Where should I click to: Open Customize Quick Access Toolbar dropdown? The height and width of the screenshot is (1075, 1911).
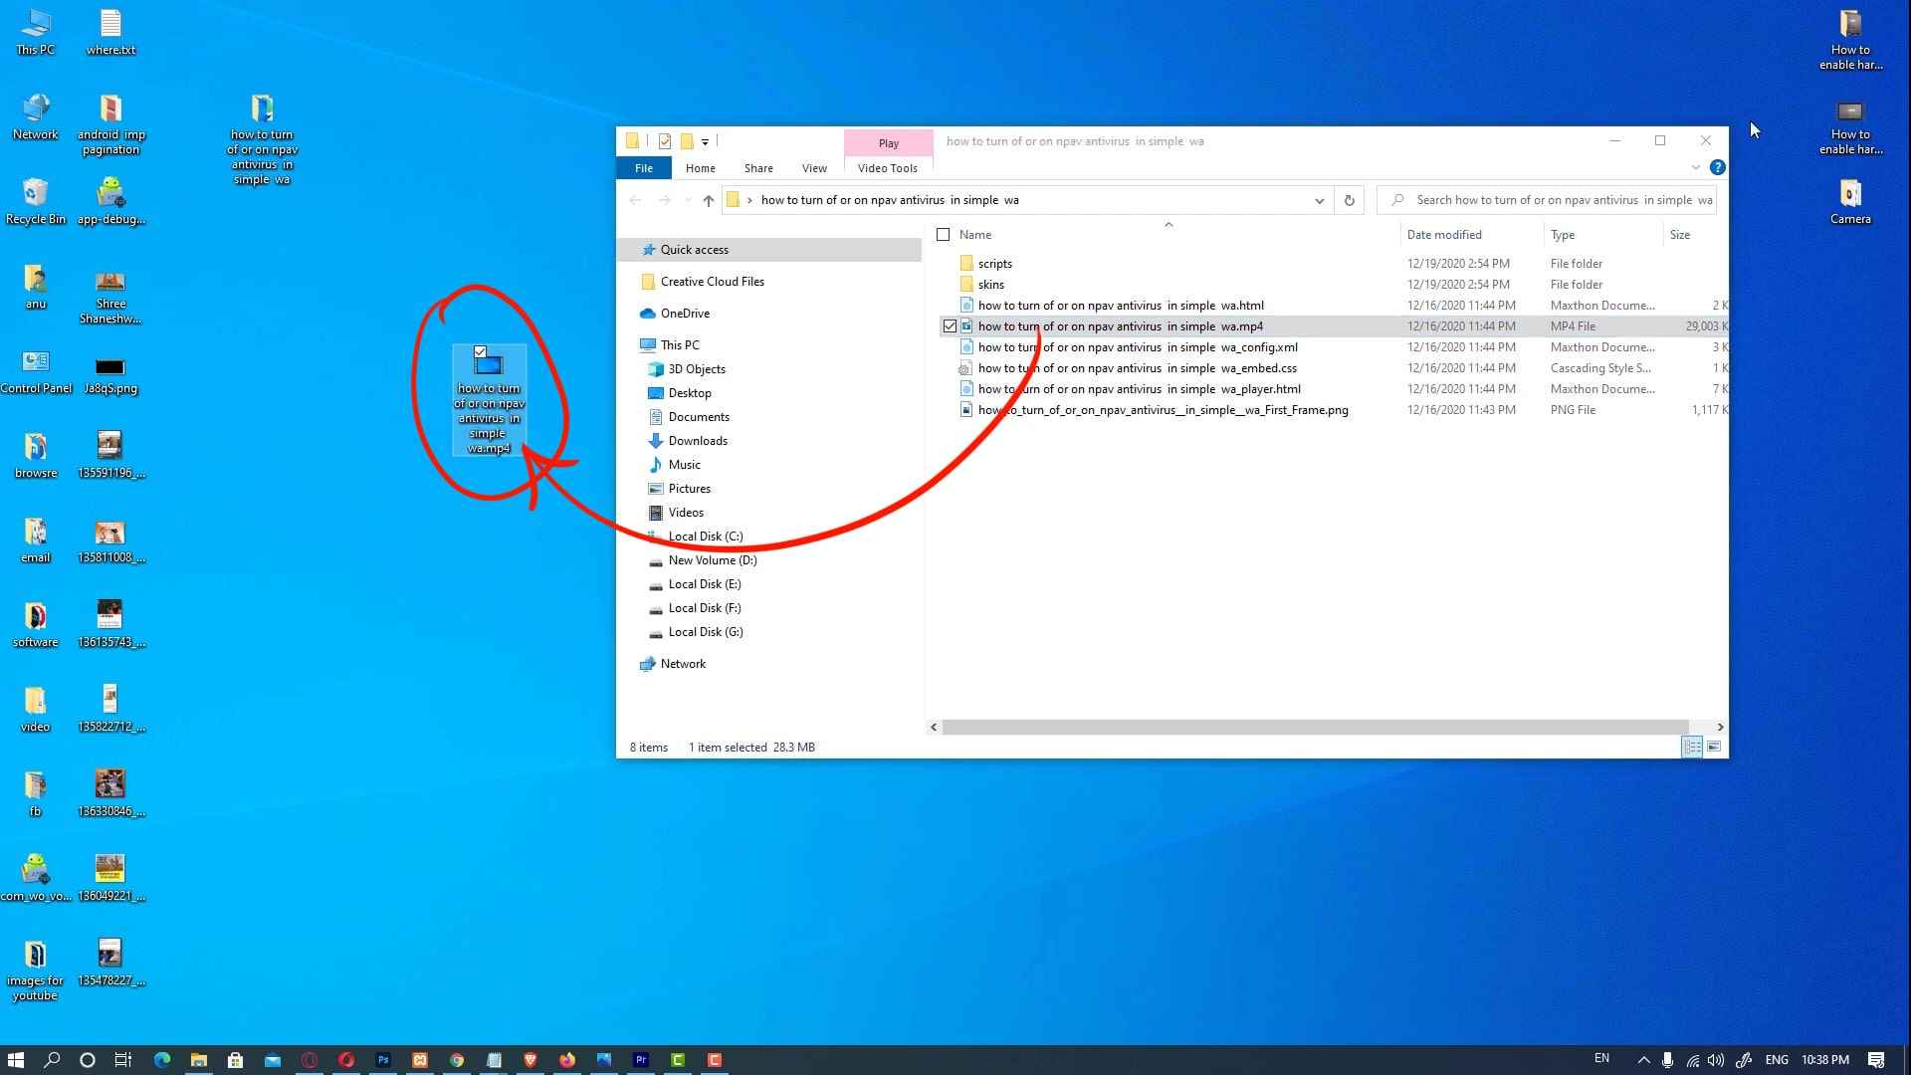click(705, 141)
